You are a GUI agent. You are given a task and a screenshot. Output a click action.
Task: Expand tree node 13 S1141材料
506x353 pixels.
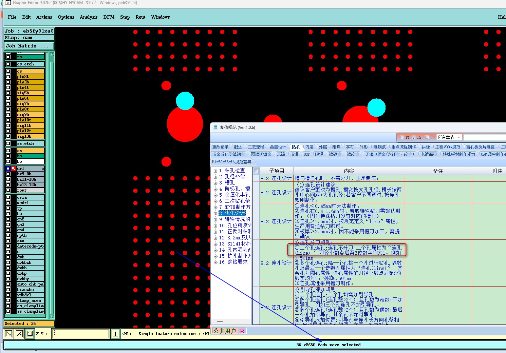(x=215, y=244)
